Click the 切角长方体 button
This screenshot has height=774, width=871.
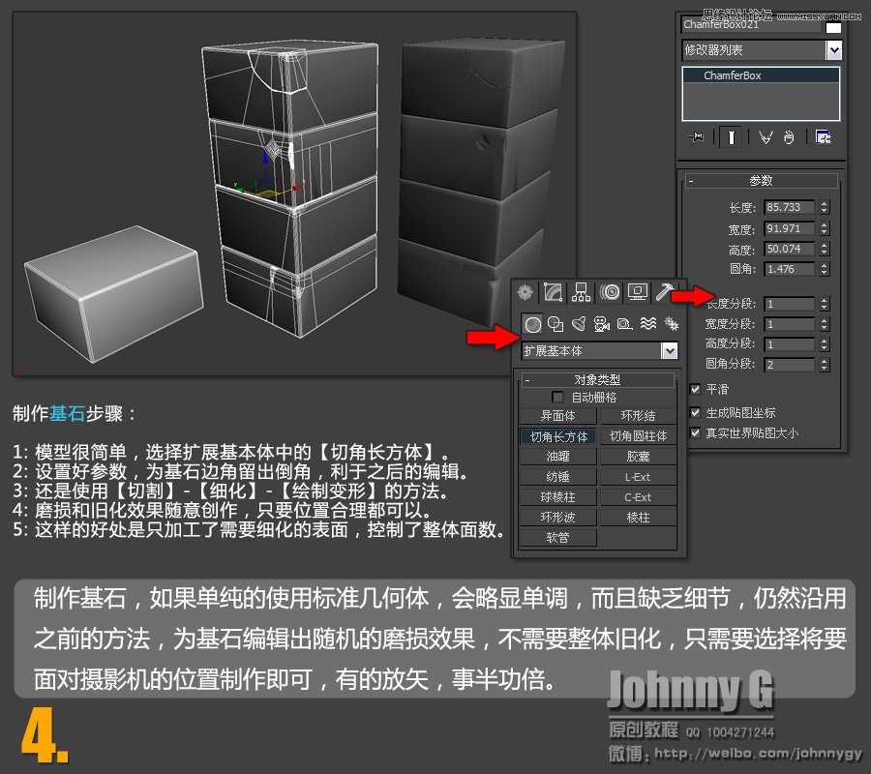click(x=558, y=436)
